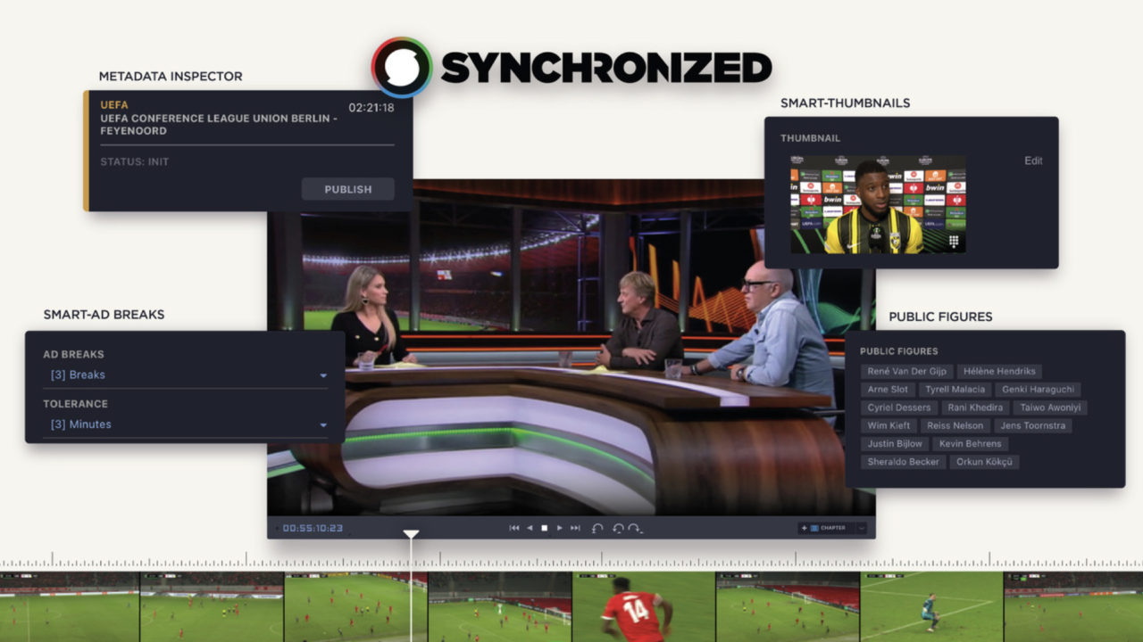Expand the AD BREAKS dropdown
The image size is (1143, 642).
click(x=322, y=374)
